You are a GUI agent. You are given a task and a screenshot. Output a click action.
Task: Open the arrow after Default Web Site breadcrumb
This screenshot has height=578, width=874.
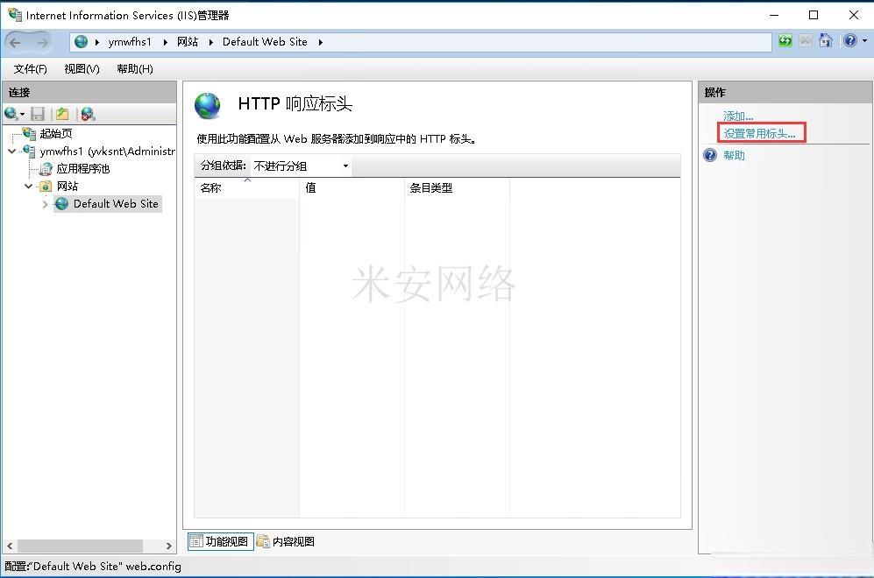pos(321,42)
